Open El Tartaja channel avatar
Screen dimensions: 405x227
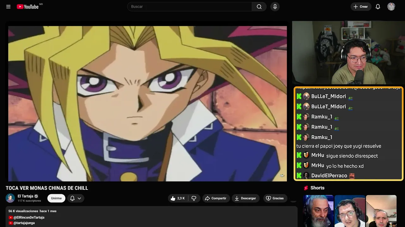10,198
